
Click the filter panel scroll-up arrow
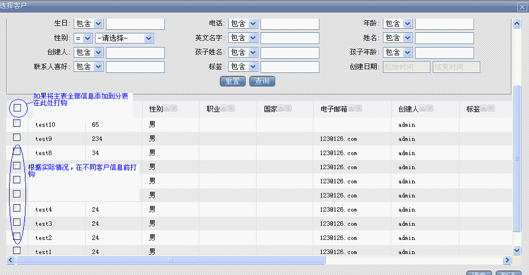517,24
